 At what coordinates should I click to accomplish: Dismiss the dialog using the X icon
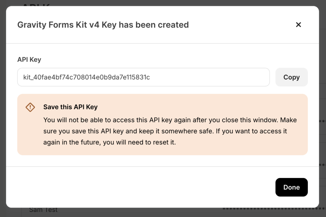point(298,24)
